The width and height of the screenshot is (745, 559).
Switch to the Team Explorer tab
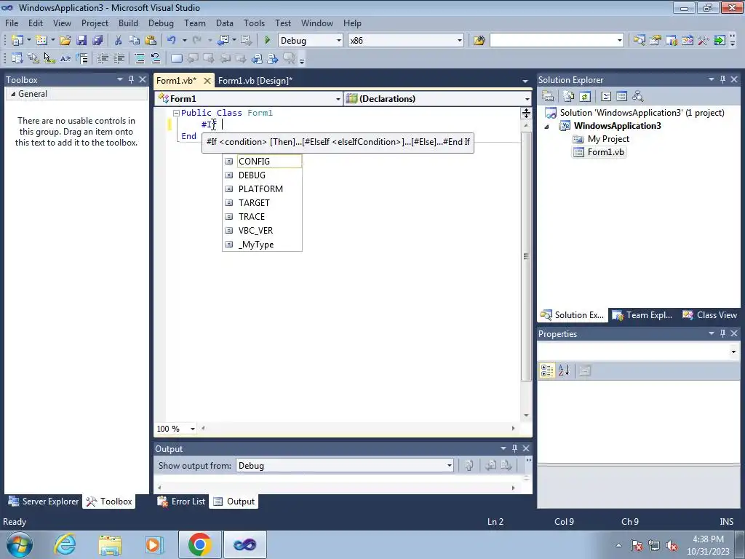(642, 314)
